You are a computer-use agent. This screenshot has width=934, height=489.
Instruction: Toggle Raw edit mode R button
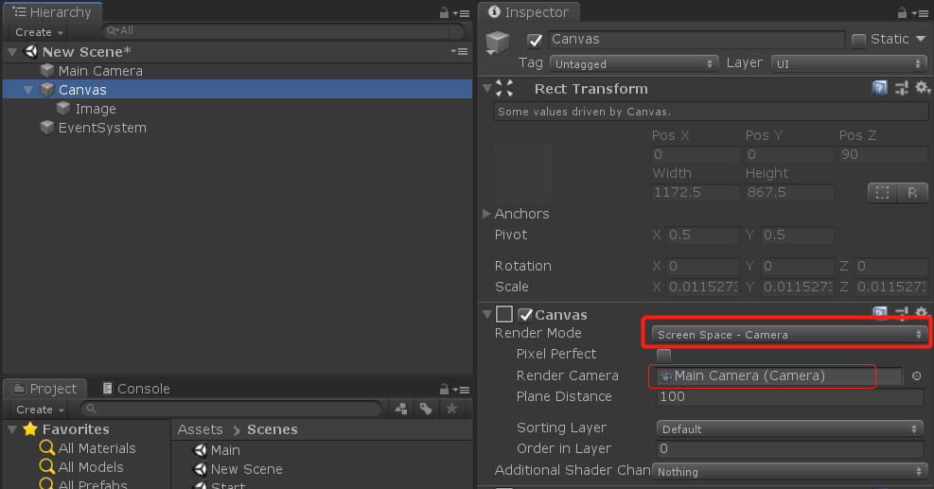click(912, 192)
